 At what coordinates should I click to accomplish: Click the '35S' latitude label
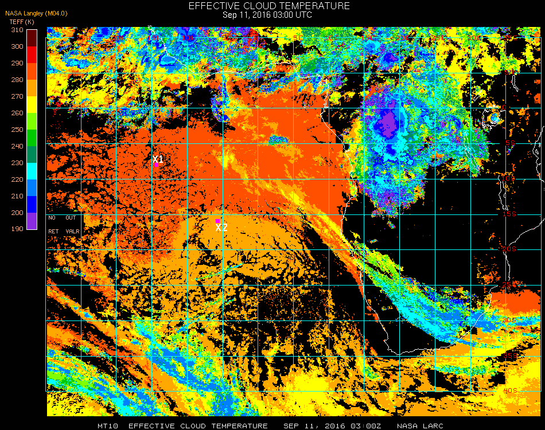pos(510,355)
